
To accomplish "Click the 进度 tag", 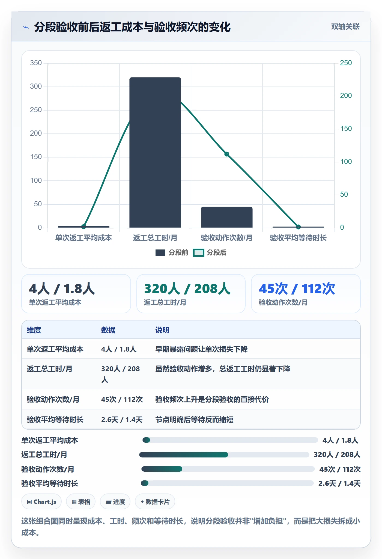I will click(x=115, y=502).
